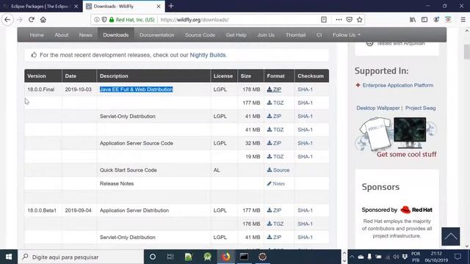
Task: Select the Downloads - WildFly tab
Action: point(123,7)
